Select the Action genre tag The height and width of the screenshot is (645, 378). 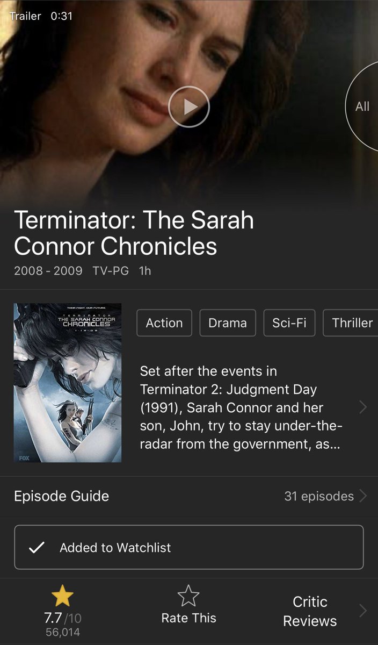[x=164, y=322]
